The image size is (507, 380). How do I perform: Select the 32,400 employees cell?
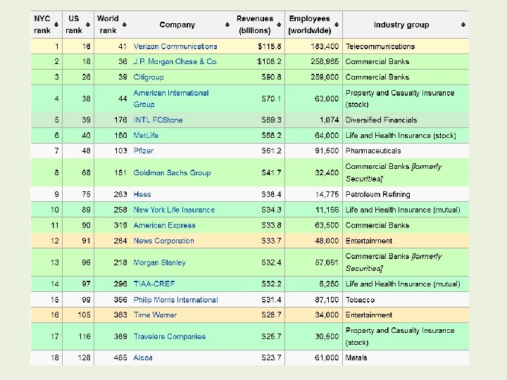pos(327,172)
